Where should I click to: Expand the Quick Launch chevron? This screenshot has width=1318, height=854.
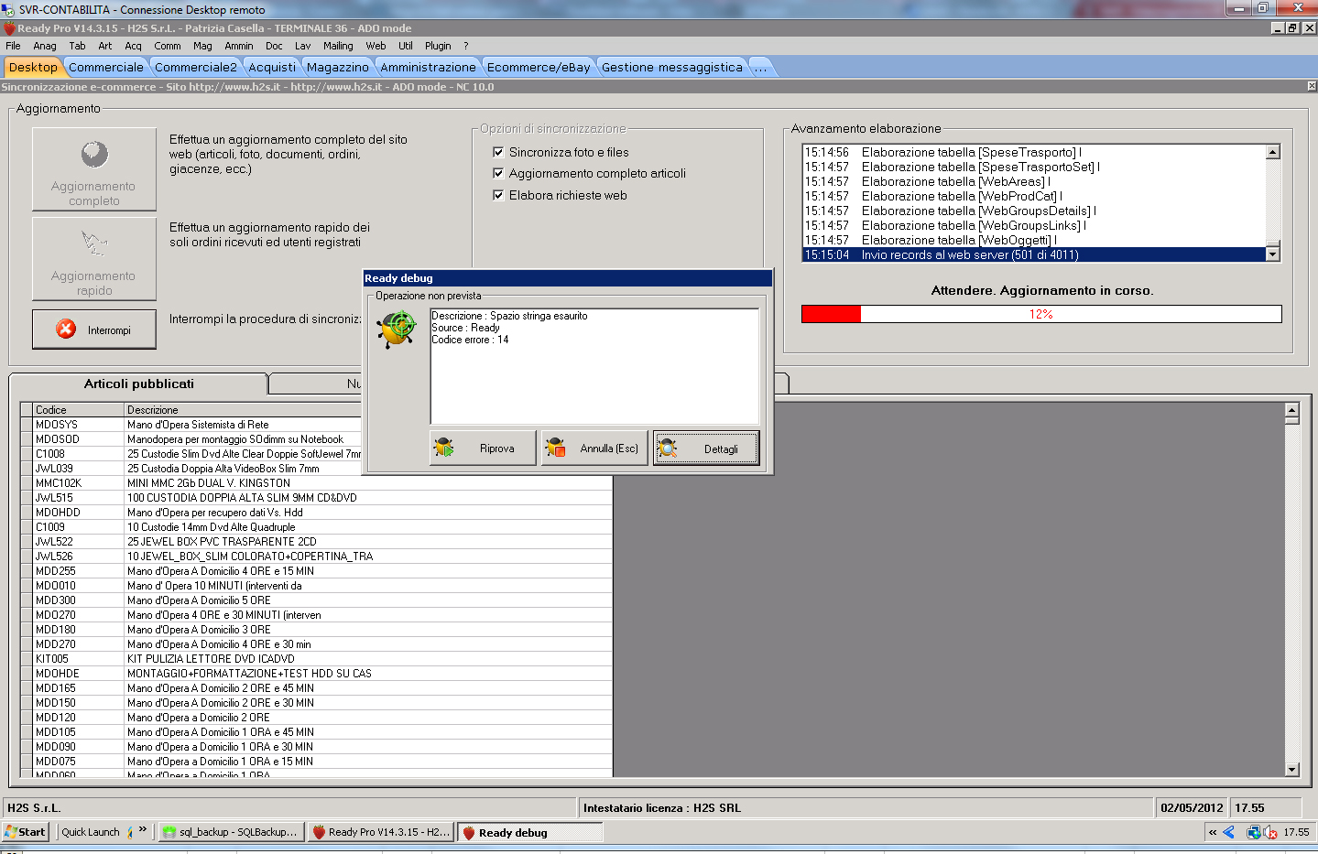click(143, 829)
